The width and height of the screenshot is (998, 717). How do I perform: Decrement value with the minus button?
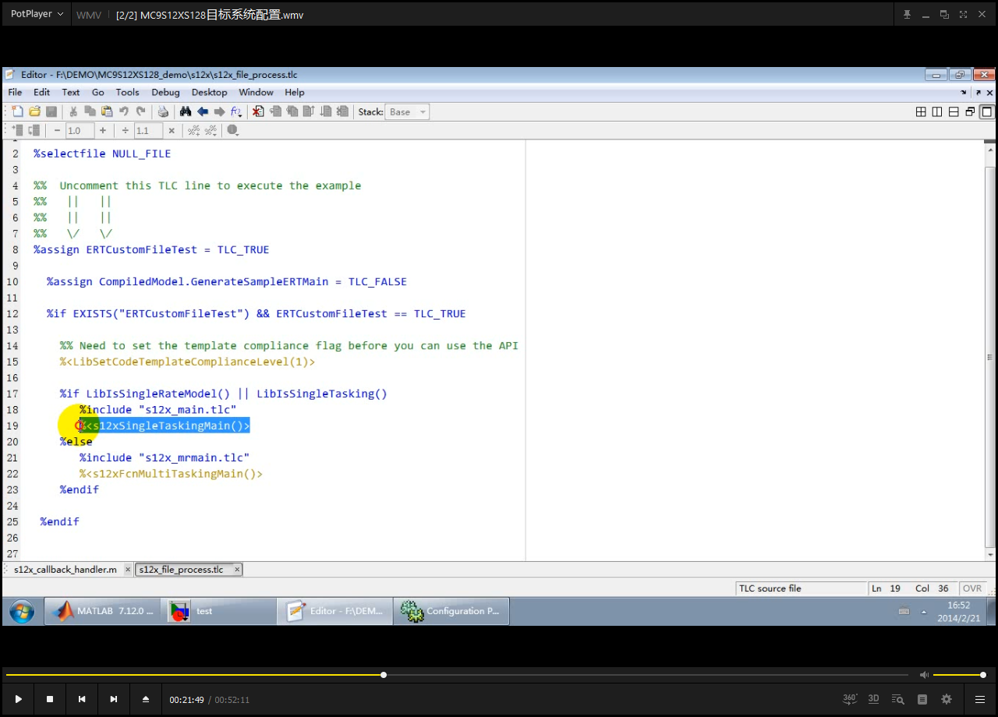tap(57, 131)
